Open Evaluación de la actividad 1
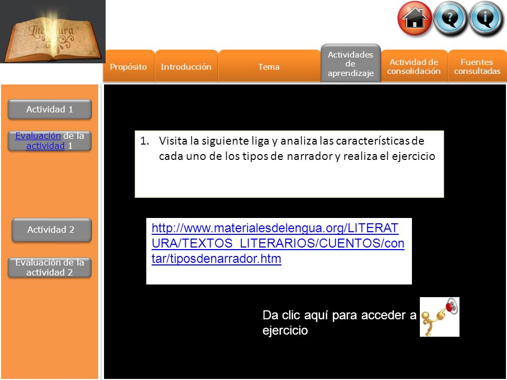 click(50, 140)
